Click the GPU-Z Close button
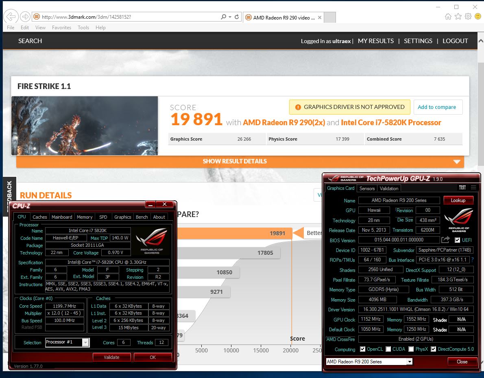This screenshot has width=484, height=378. pyautogui.click(x=462, y=362)
